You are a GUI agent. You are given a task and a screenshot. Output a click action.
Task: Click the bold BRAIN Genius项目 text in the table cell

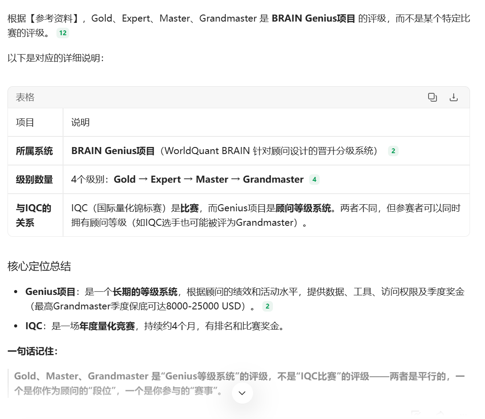[x=113, y=151]
